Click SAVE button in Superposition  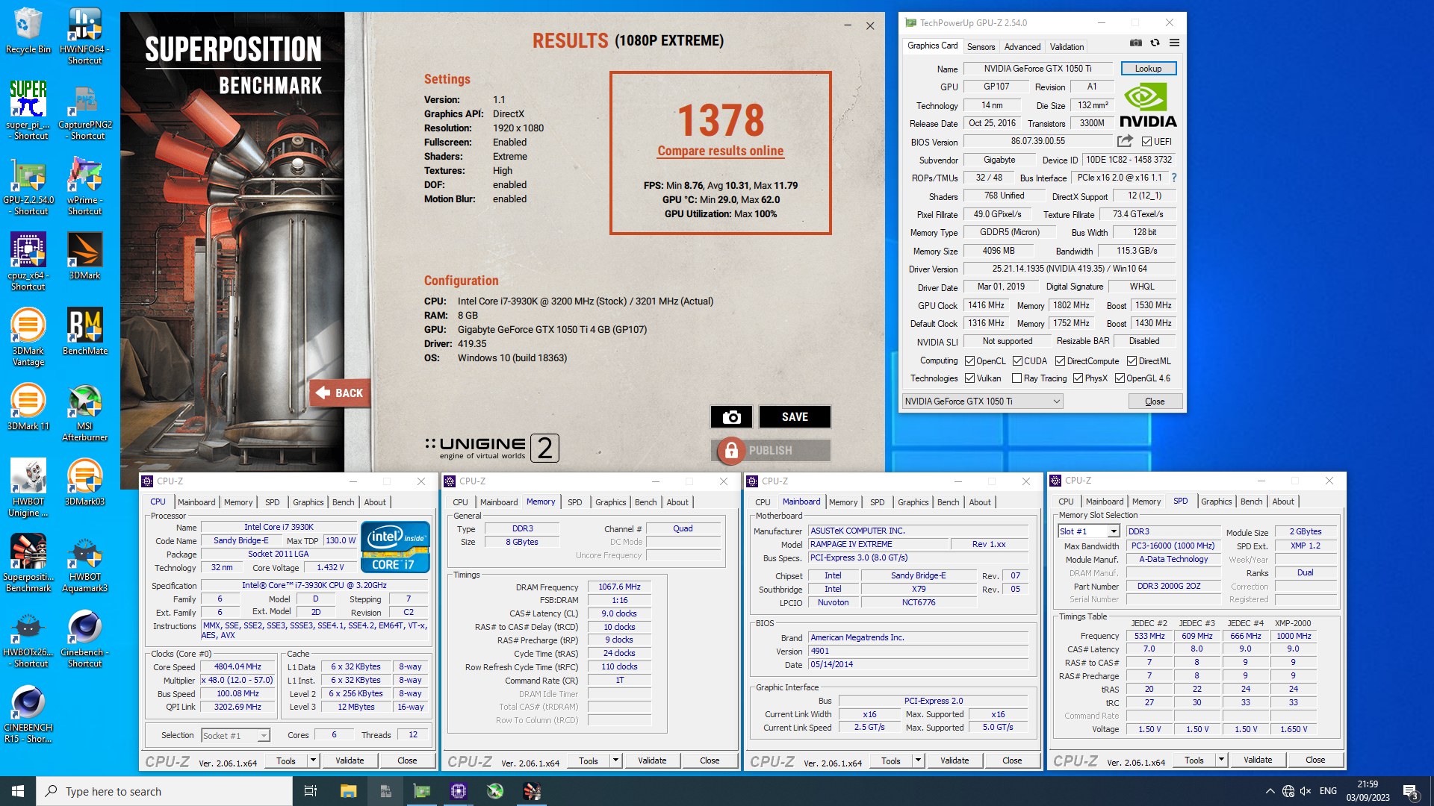pyautogui.click(x=795, y=417)
